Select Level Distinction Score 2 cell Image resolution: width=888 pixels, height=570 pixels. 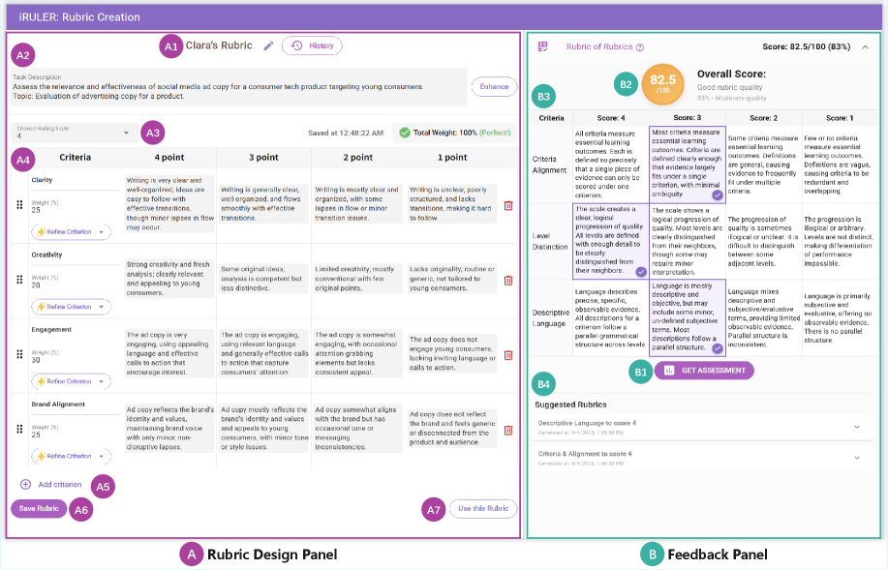click(x=763, y=242)
